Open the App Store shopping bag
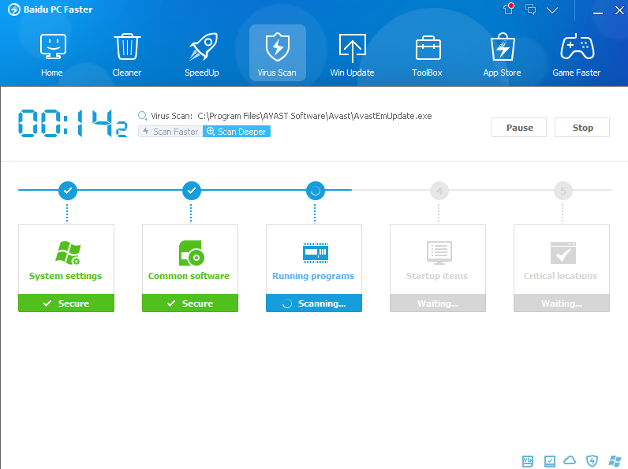628x469 pixels. pos(503,55)
